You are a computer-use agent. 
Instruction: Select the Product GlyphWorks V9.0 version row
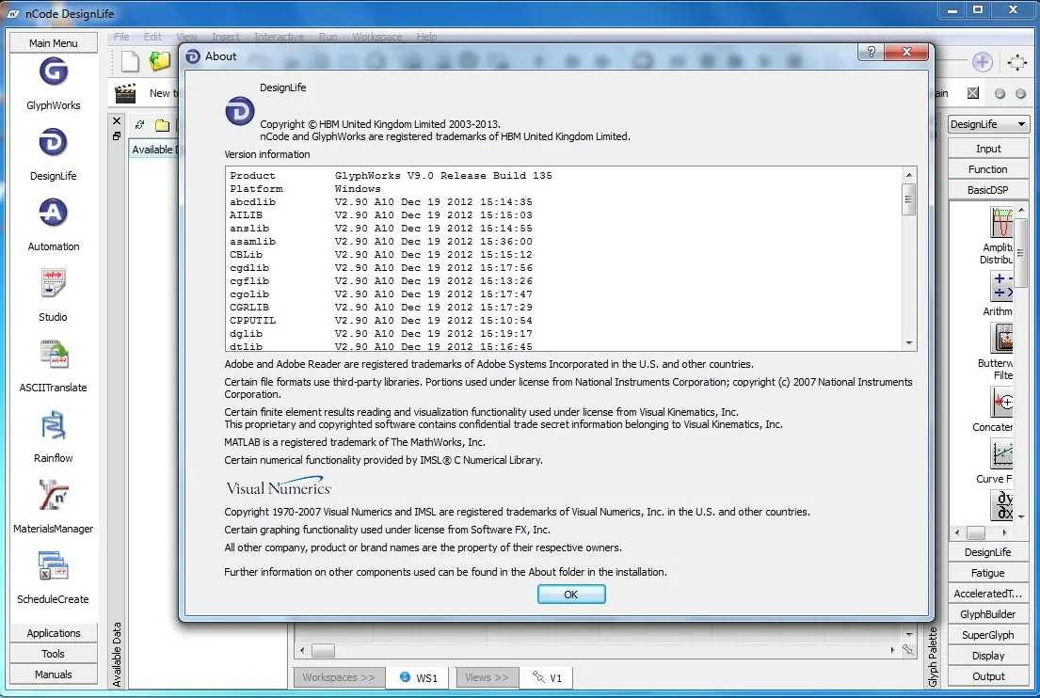click(x=565, y=176)
